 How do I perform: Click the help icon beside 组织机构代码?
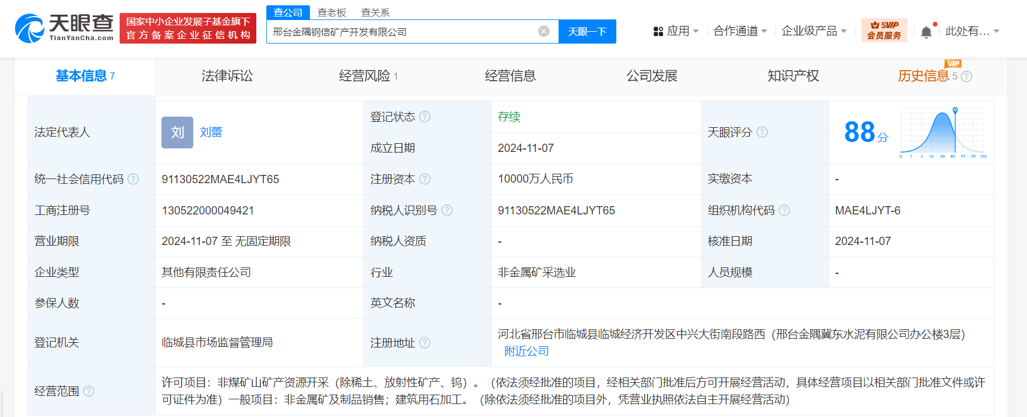(784, 210)
